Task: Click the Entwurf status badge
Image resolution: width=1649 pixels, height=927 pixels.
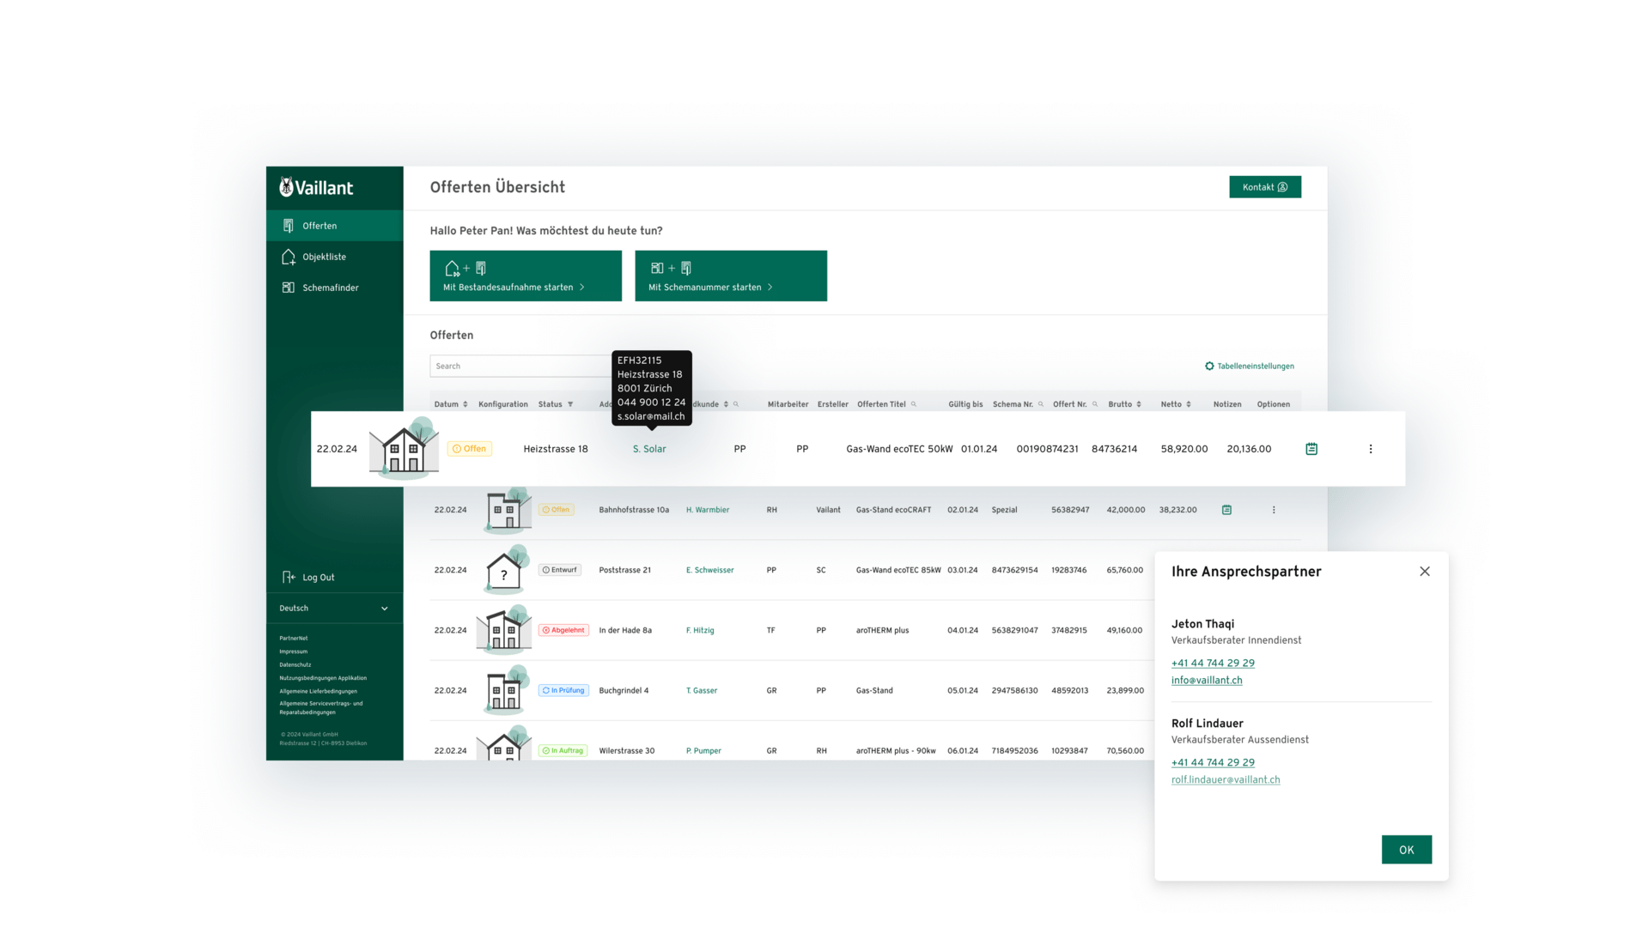Action: coord(560,570)
